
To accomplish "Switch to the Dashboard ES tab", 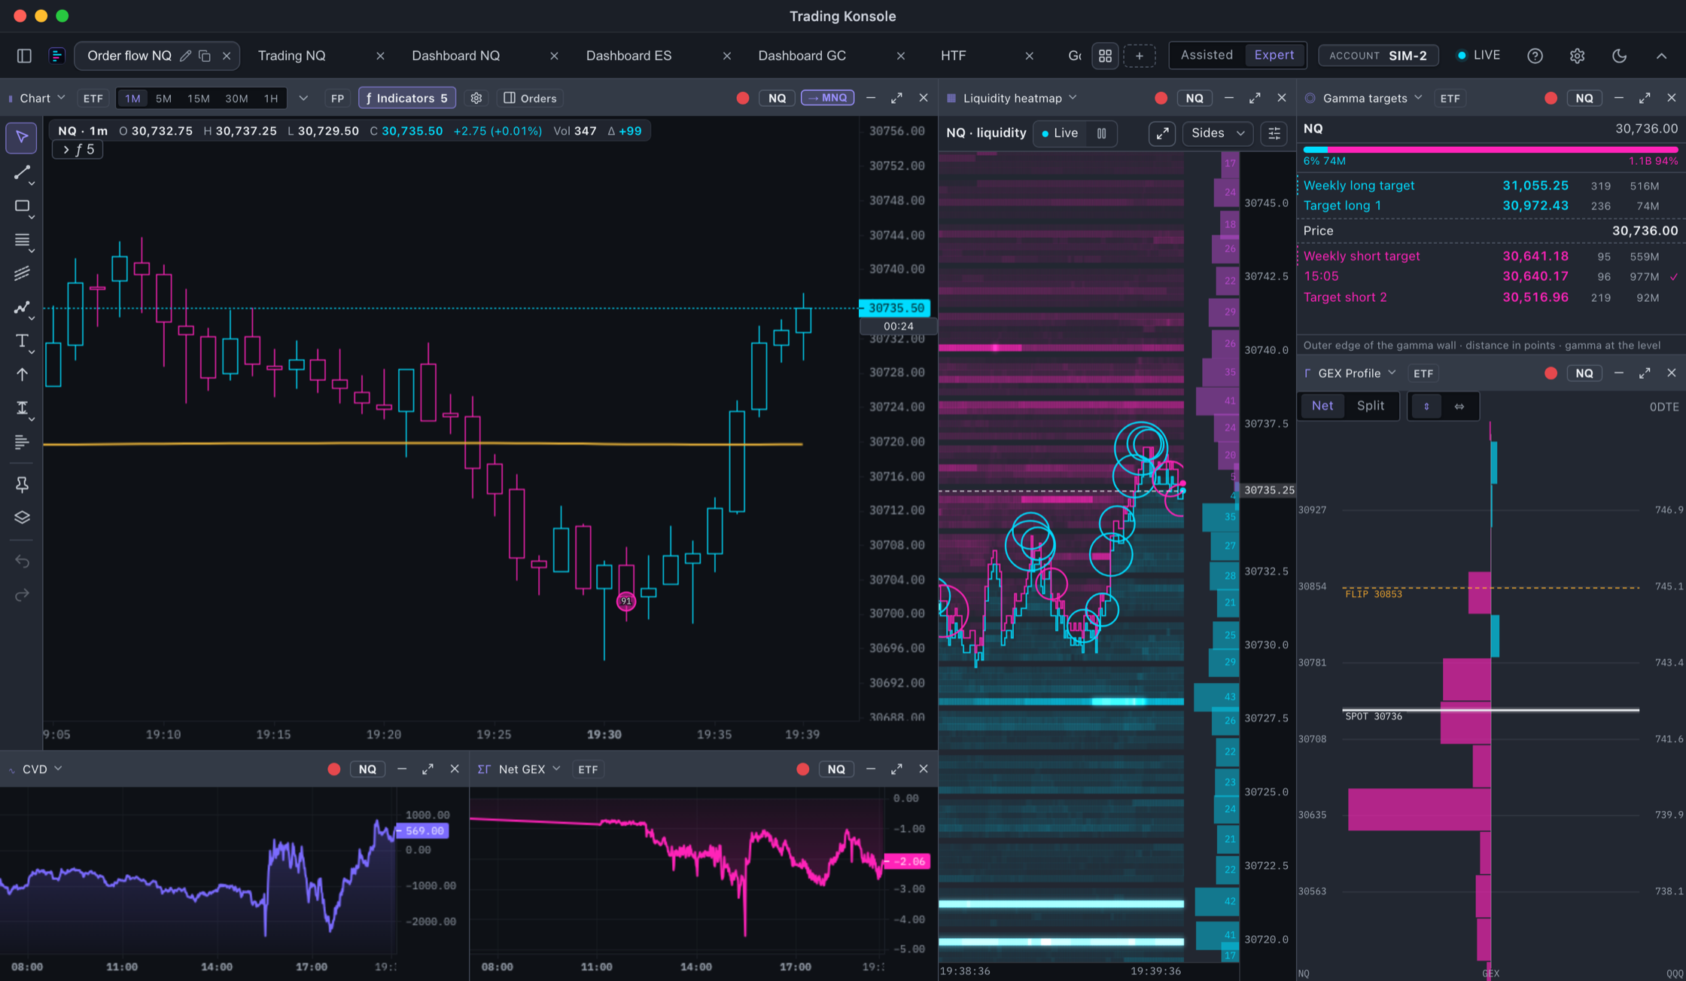I will click(x=628, y=56).
